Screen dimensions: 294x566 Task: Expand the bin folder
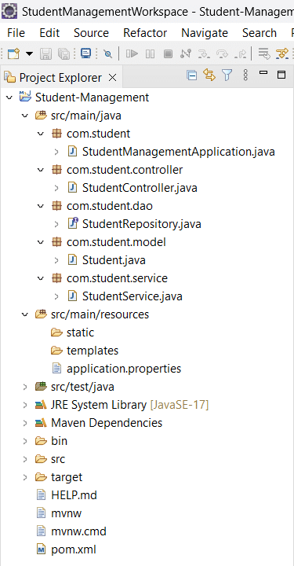point(24,441)
